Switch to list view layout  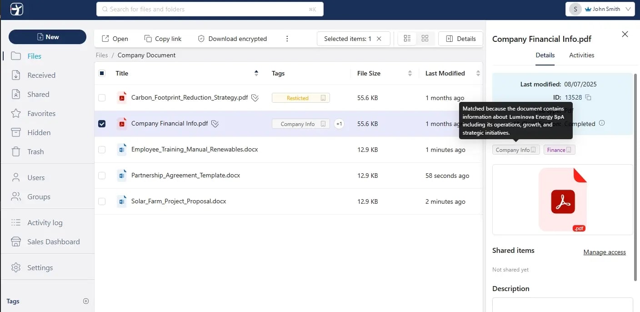tap(407, 39)
